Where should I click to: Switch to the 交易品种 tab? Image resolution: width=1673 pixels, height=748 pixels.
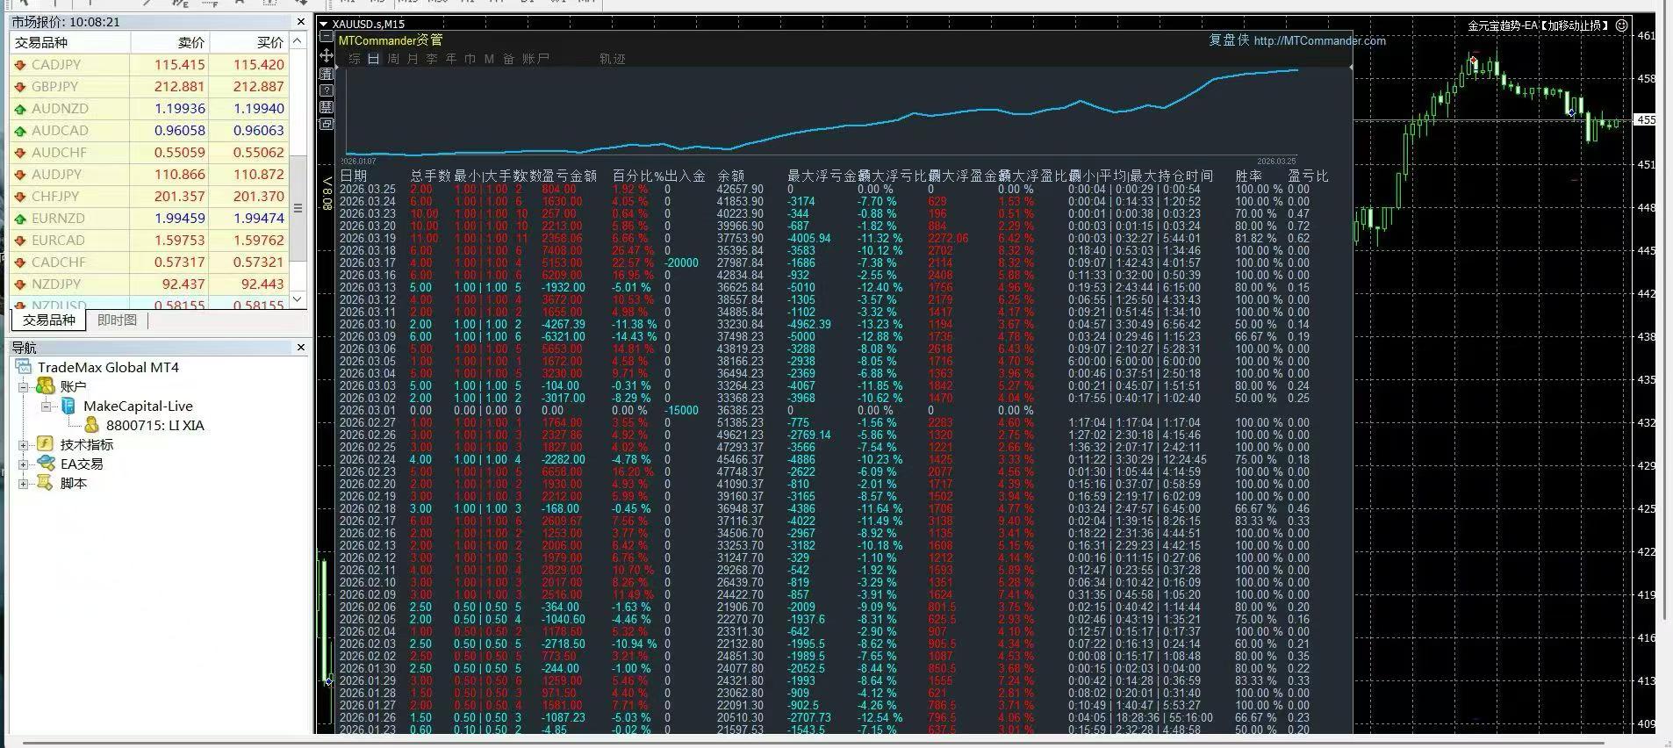pos(49,320)
